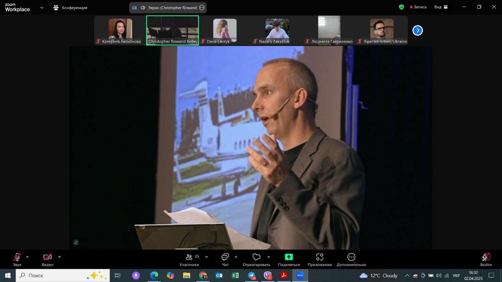
Task: Open Excel from the taskbar
Action: point(235,275)
